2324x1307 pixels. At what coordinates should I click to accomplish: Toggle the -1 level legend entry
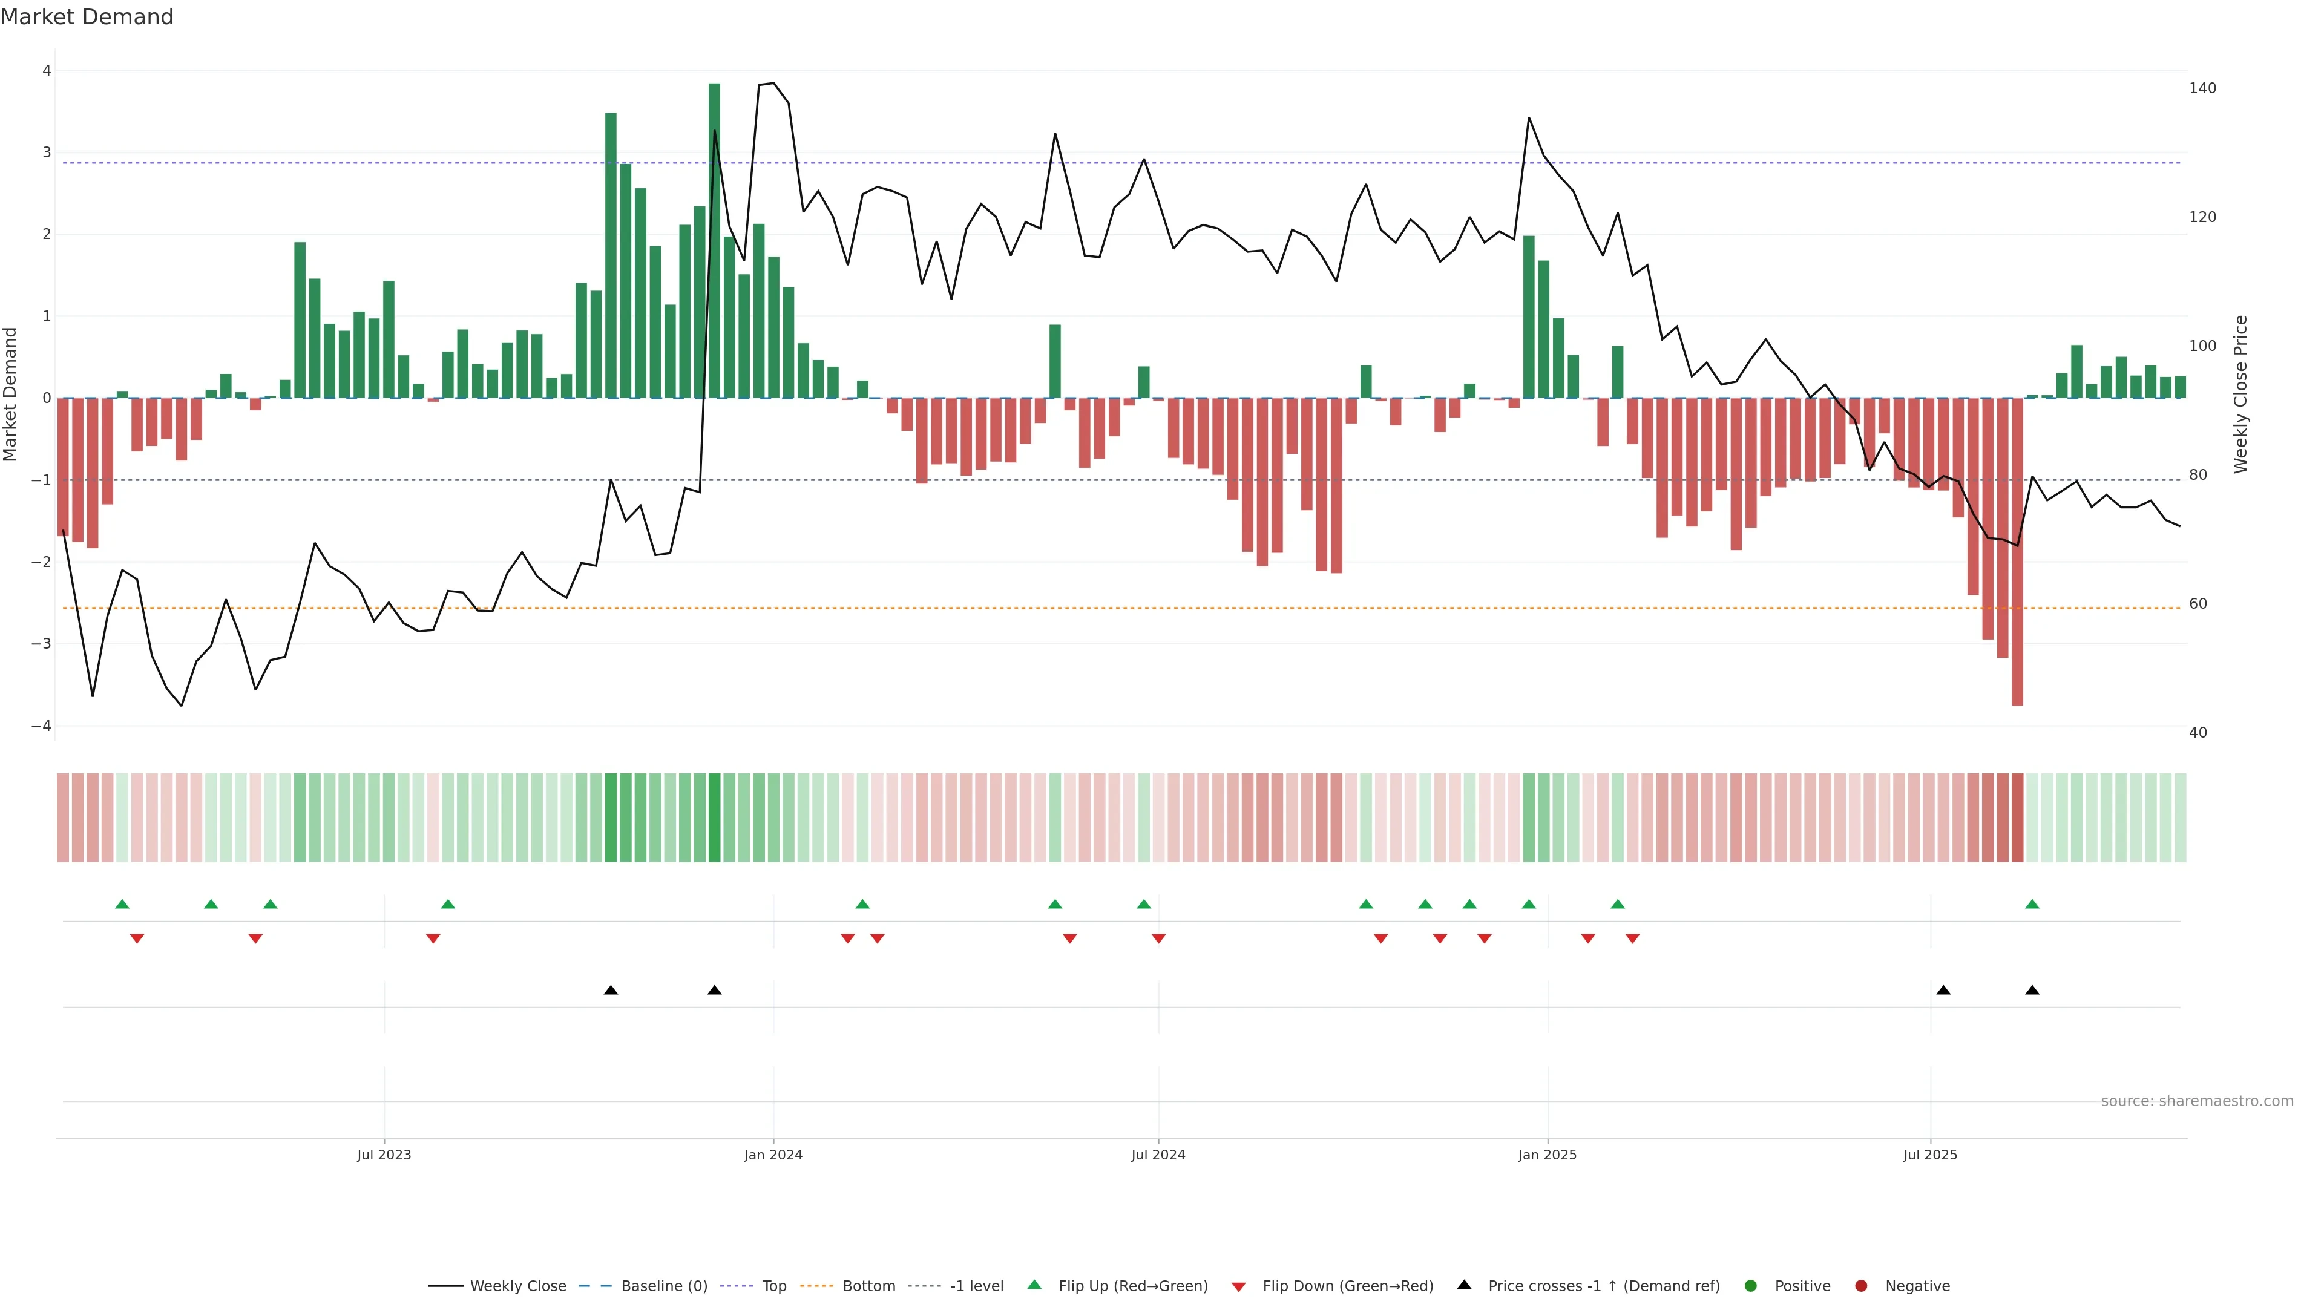(976, 1285)
